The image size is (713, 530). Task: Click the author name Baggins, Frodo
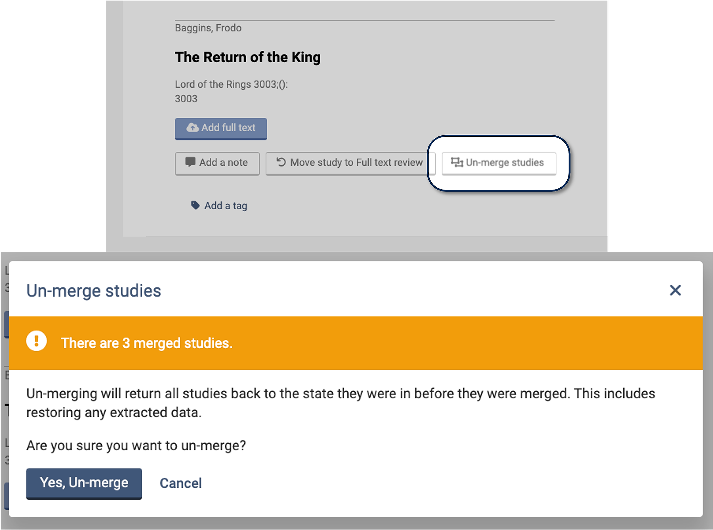click(208, 28)
